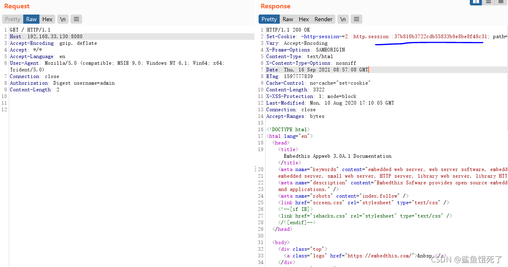Switch Response view to Raw tab
Image resolution: width=508 pixels, height=267 pixels.
click(288, 19)
